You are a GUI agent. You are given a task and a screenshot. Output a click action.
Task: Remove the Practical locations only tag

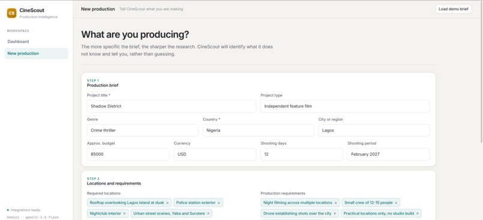[x=418, y=213]
